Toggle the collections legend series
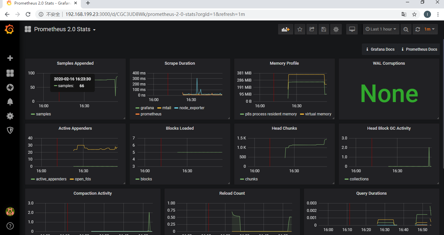The height and width of the screenshot is (235, 444). click(x=359, y=179)
